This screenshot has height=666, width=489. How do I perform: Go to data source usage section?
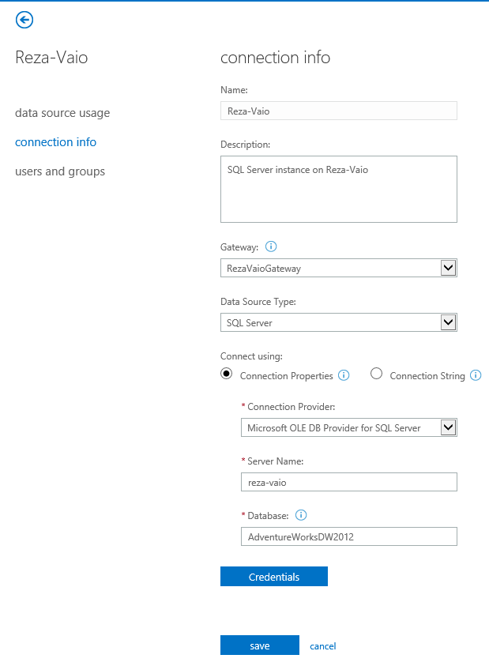(62, 113)
